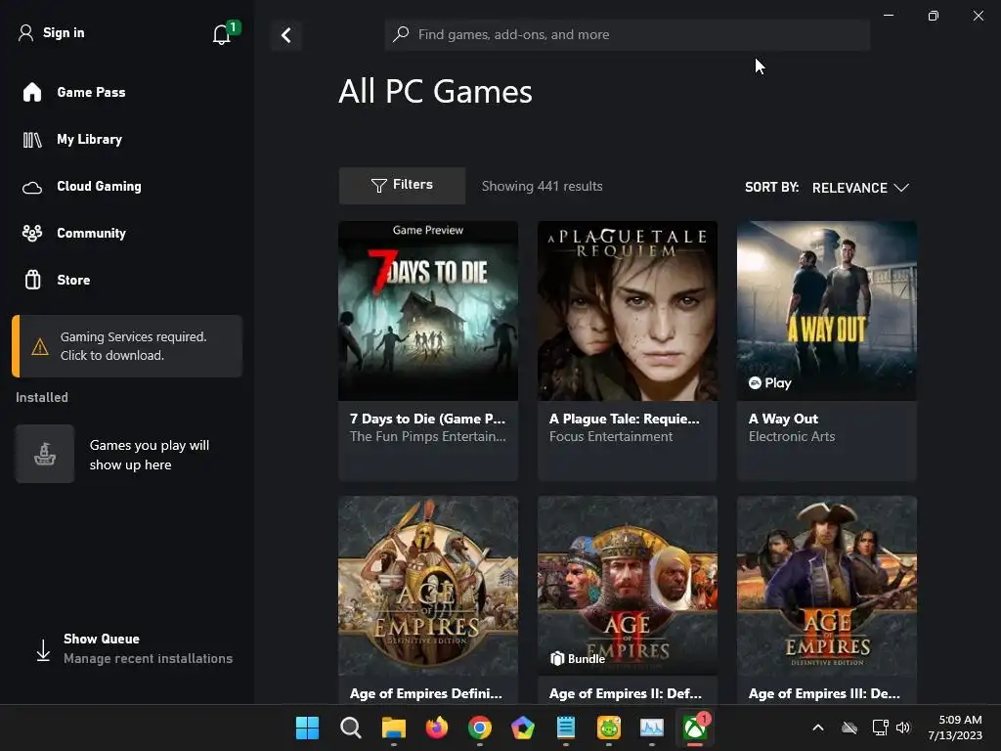Screen dimensions: 1001x751
Task: Open the Community page
Action: coord(91,233)
